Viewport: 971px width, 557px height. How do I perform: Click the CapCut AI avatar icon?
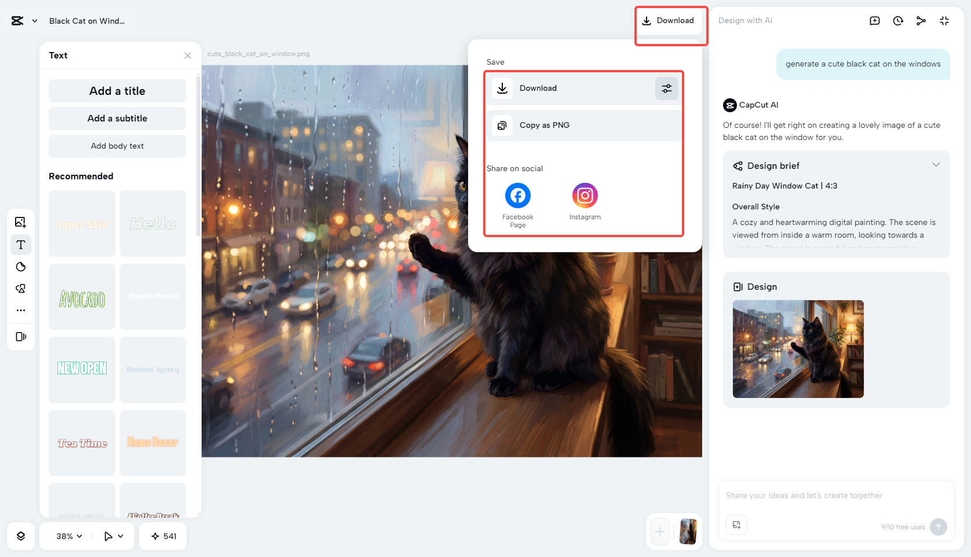coord(730,105)
